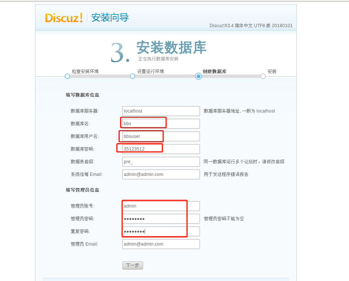Select the 数据表前缀 field showing pre_
The height and width of the screenshot is (281, 349).
[x=161, y=161]
